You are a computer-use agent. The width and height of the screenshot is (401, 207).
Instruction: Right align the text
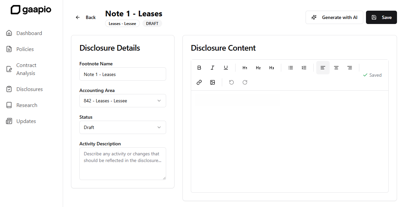coord(350,68)
